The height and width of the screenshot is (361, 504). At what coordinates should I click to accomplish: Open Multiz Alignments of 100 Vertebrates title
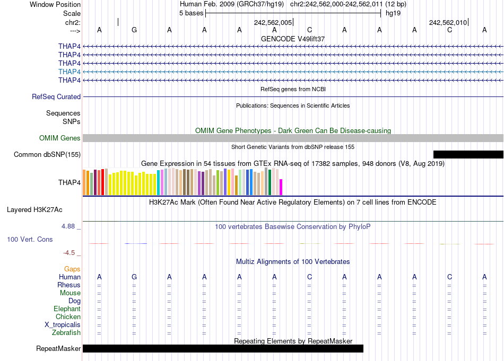(x=293, y=262)
